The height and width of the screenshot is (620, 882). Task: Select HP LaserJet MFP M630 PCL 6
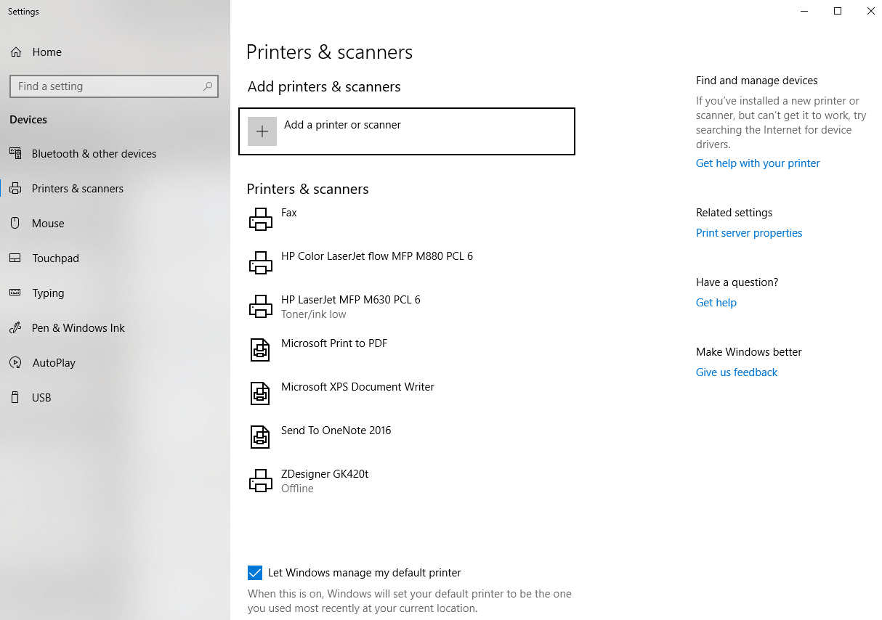pos(351,300)
